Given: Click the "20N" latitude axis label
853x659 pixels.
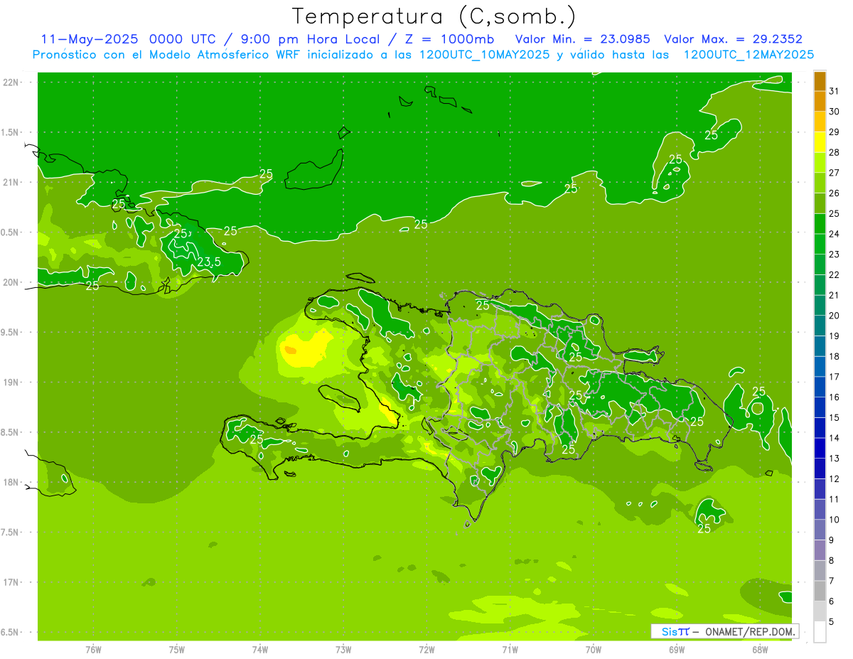Looking at the screenshot, I should (11, 282).
